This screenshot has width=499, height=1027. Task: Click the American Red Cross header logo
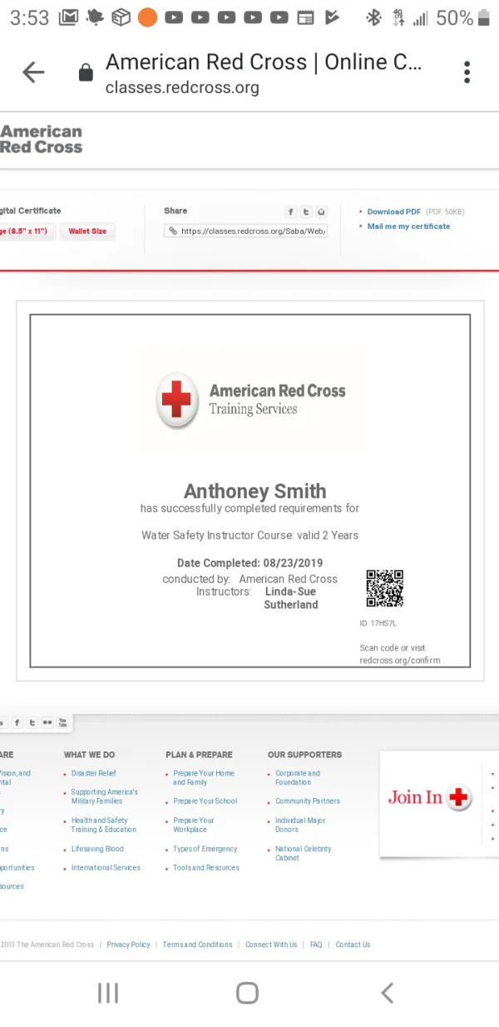[x=42, y=139]
